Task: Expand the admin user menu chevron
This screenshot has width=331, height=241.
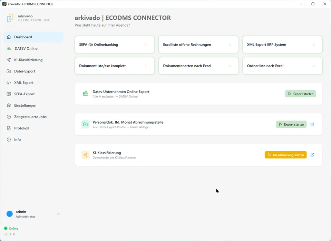Action: (58, 214)
